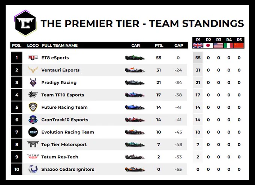The image size is (255, 185).
Task: Select the Future Racing Team lion logo
Action: (x=33, y=107)
